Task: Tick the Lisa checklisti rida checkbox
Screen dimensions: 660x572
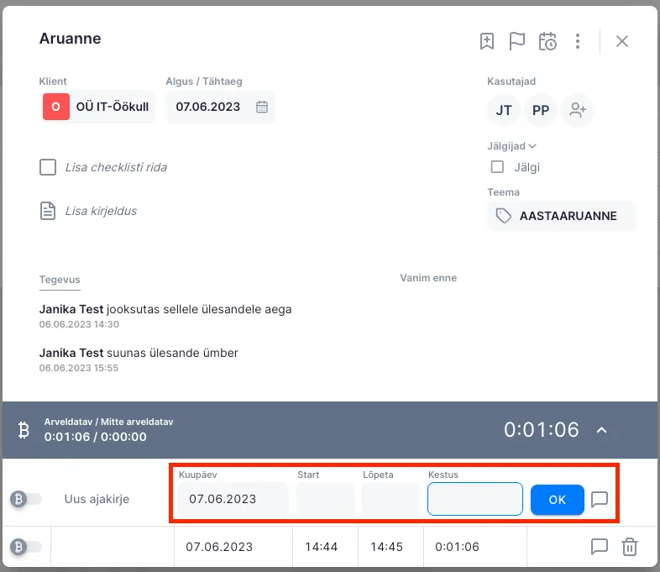Action: 48,167
